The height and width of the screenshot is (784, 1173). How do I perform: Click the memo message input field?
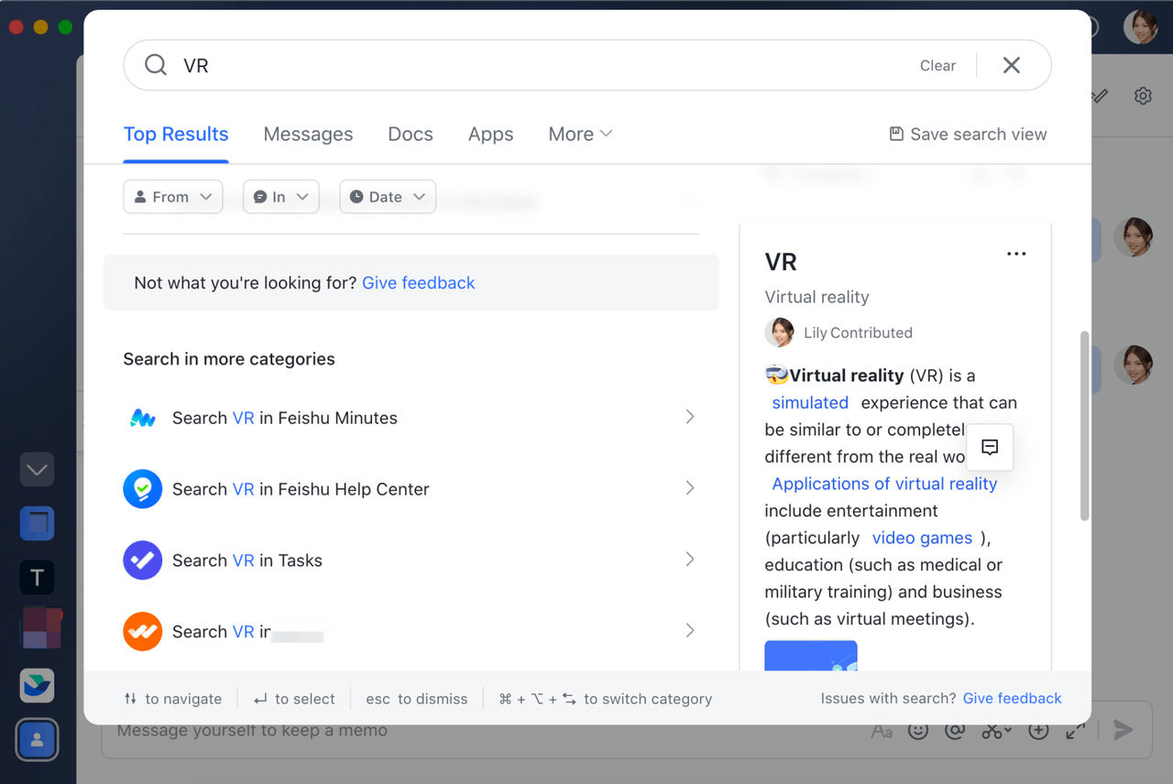point(367,730)
